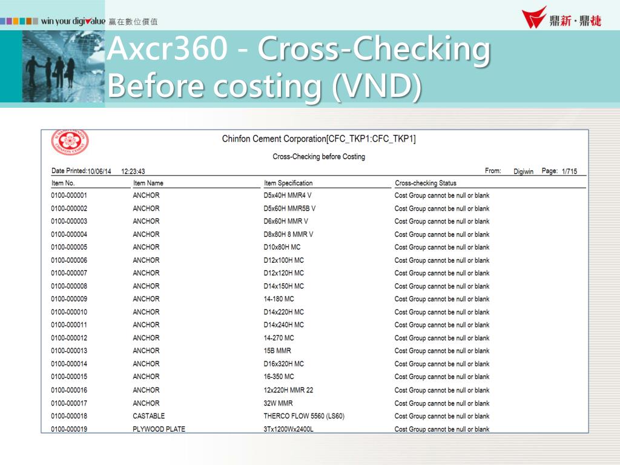Viewport: 620px width, 465px height.
Task: Select item number 0100-000018
Action: (x=69, y=416)
